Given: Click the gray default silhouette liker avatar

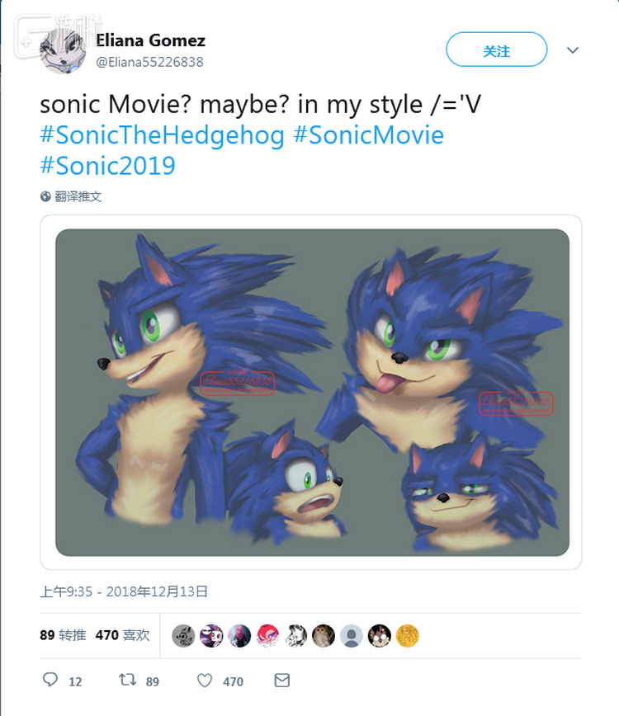Looking at the screenshot, I should coord(352,635).
